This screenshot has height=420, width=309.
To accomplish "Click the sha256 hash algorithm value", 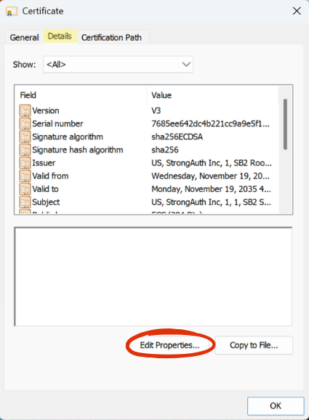I will 165,150.
